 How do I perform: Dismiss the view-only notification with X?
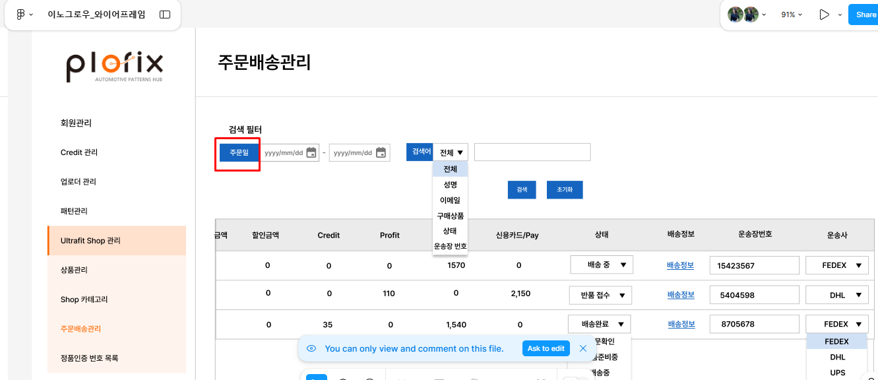click(583, 348)
